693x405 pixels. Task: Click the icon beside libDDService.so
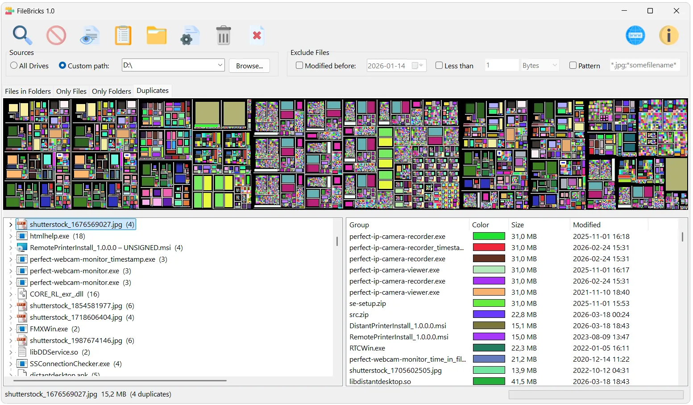coord(22,352)
